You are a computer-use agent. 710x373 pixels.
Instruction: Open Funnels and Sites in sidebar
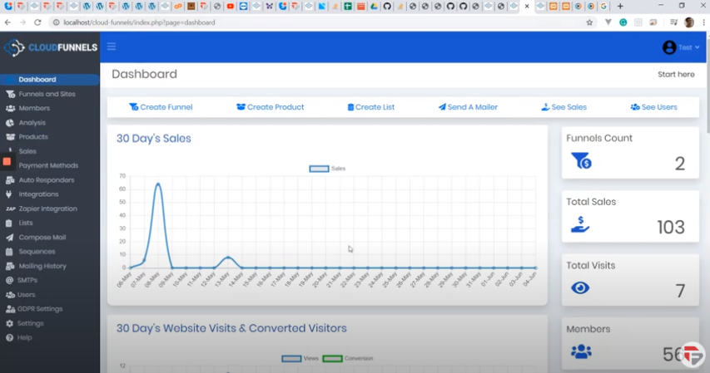click(47, 94)
